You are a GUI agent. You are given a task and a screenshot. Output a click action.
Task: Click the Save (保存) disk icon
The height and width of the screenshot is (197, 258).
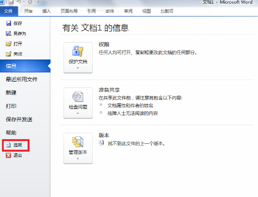8,23
